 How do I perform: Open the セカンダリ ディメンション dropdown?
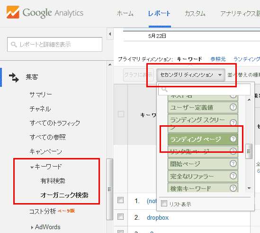click(191, 75)
